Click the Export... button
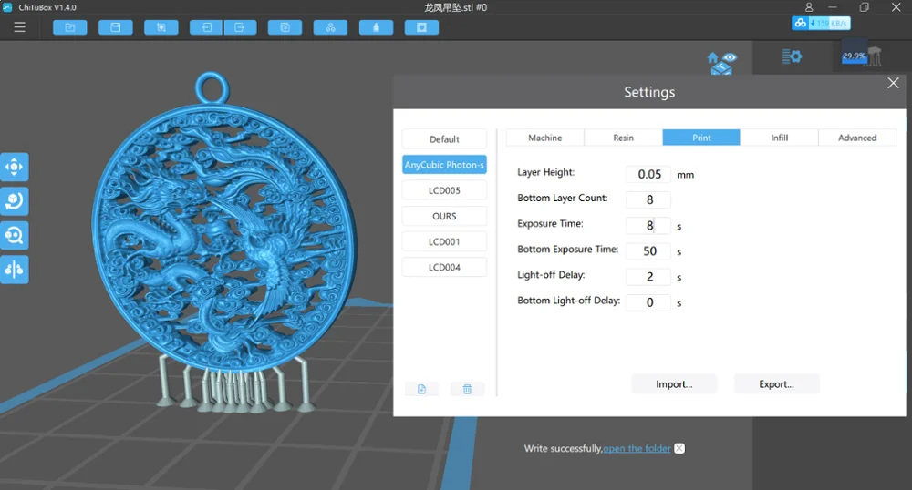 point(776,383)
